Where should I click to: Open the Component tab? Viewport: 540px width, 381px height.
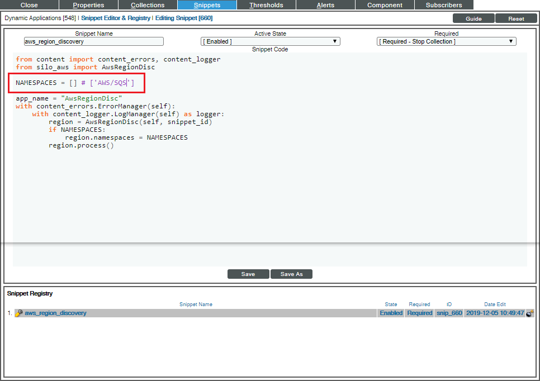(385, 5)
